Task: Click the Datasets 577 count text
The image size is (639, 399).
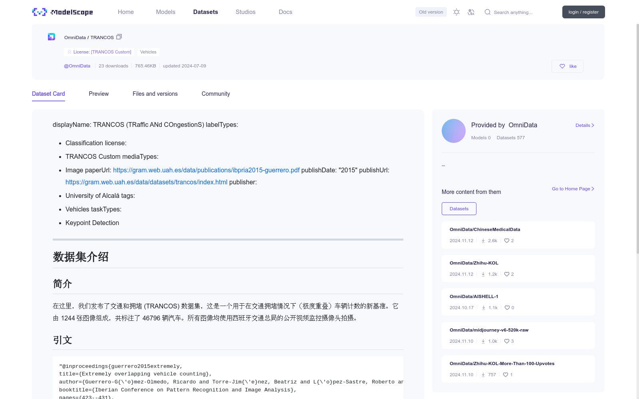Action: coord(511,138)
